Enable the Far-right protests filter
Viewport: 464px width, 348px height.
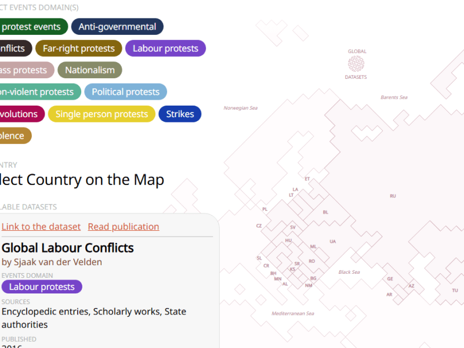click(x=78, y=48)
